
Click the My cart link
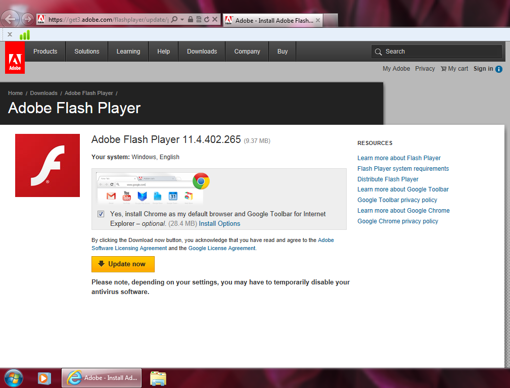pos(454,69)
